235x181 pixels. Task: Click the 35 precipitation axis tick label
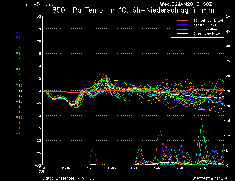(228, 61)
